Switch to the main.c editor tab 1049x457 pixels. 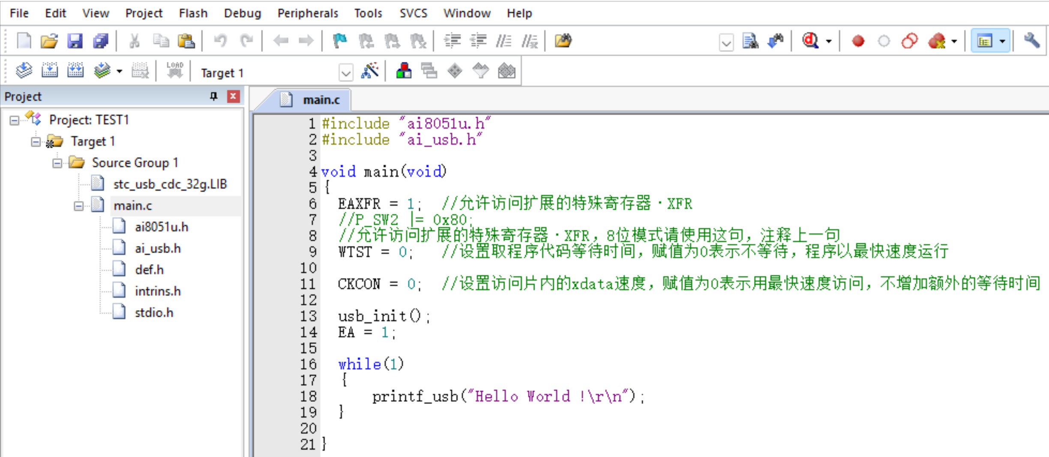click(x=321, y=100)
